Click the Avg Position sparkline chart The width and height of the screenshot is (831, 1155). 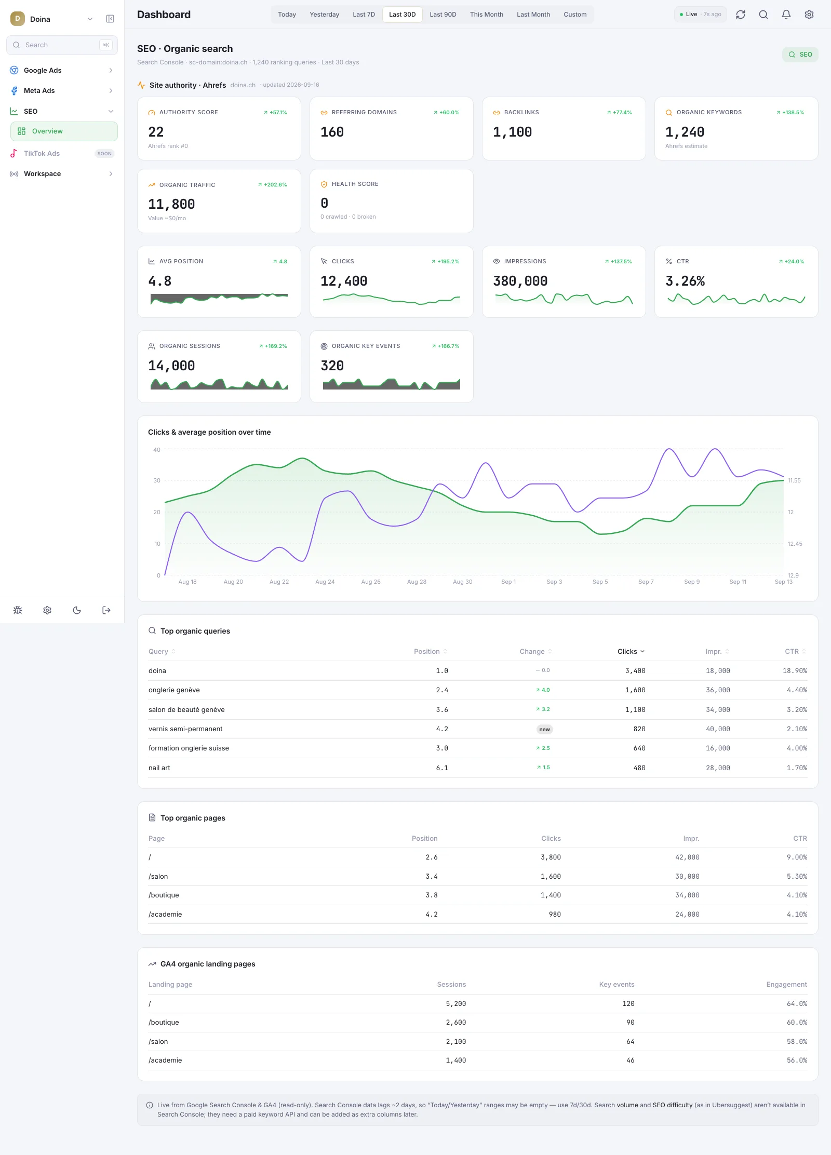(219, 299)
